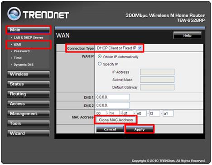Click the Help button
Image resolution: width=212 pixels, height=165 pixels.
click(x=188, y=35)
